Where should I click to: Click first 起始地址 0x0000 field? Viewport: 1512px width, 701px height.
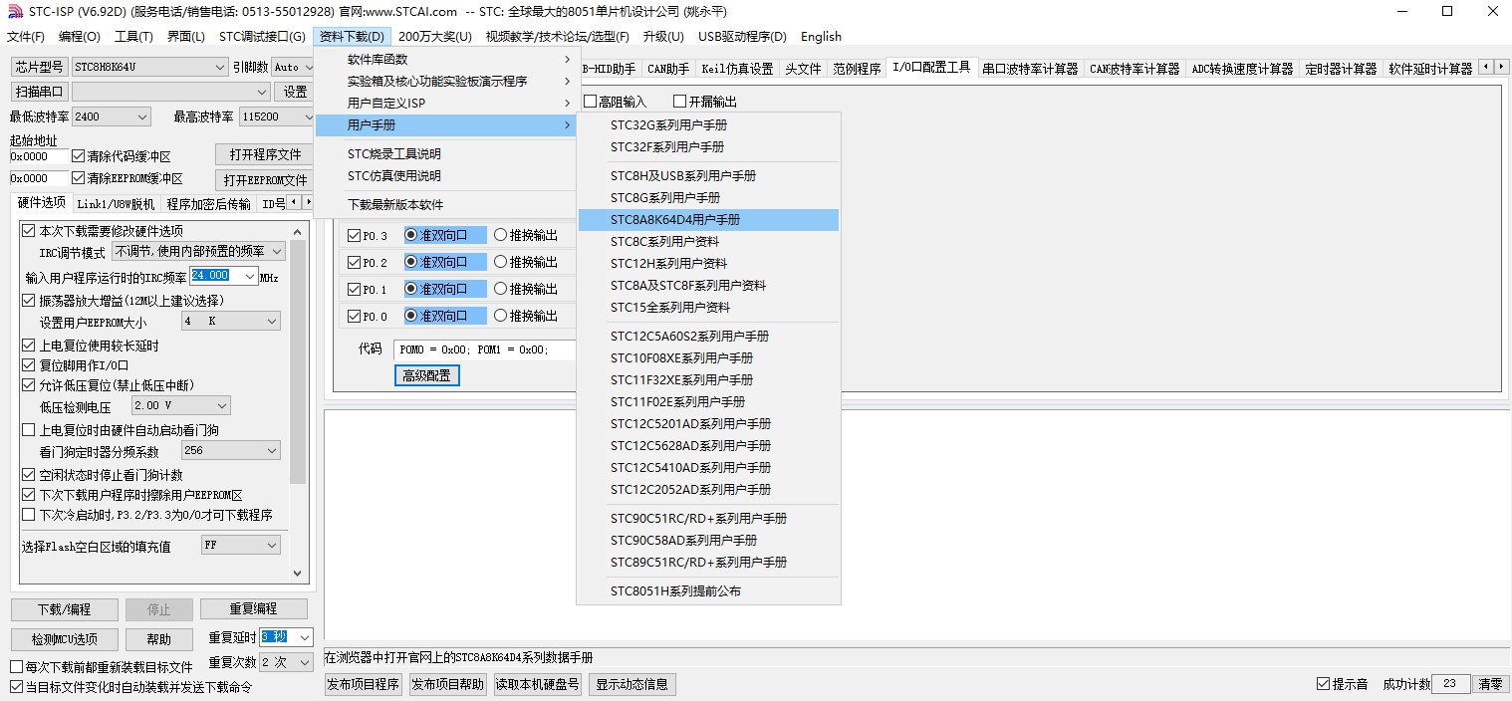(39, 156)
